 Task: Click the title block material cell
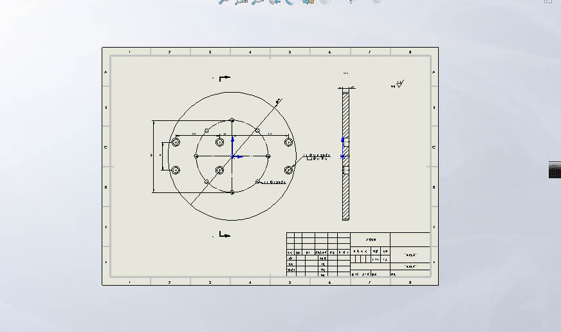point(371,240)
